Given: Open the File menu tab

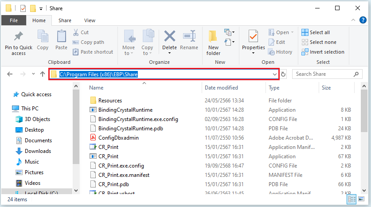Looking at the screenshot, I should (14, 20).
